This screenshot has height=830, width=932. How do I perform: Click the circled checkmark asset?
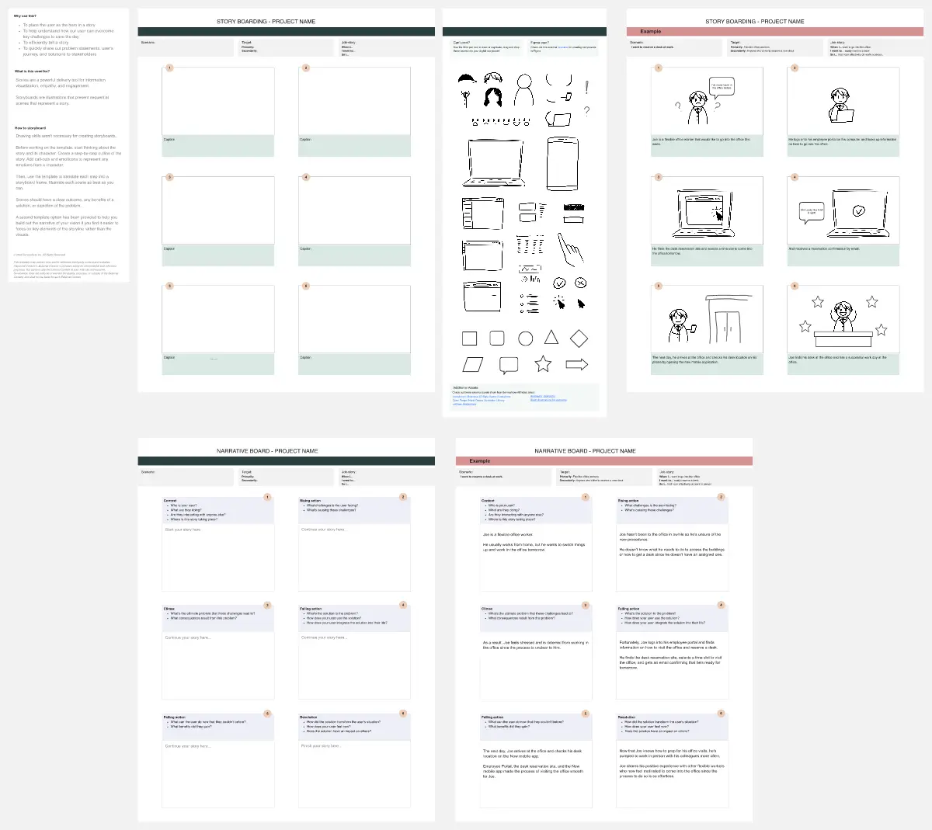(x=559, y=283)
